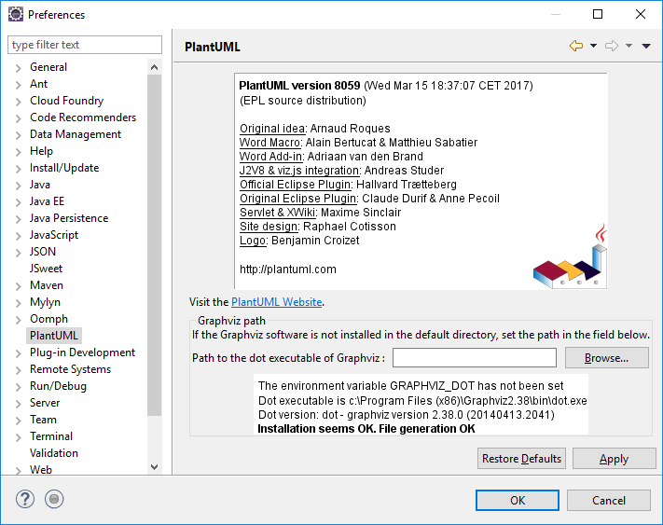Select the Team preferences category
Screen dimensions: 663x525
pyautogui.click(x=43, y=420)
